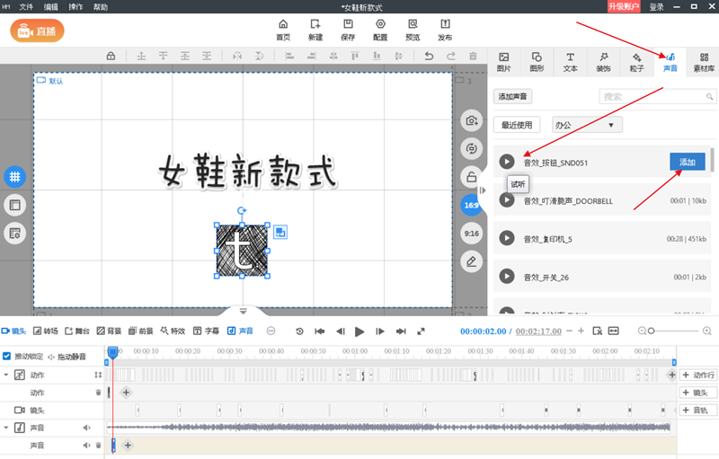Mute the main 声音 track speaker
719x459 pixels.
coord(86,428)
